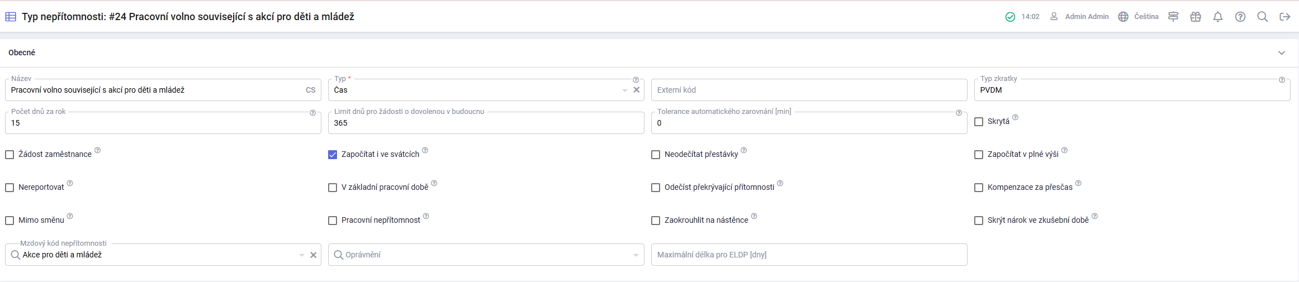Check the Pracovní nepřítomnost checkbox

[333, 221]
